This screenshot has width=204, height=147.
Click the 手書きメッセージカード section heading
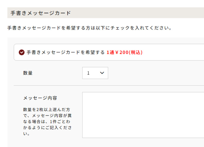[41, 13]
